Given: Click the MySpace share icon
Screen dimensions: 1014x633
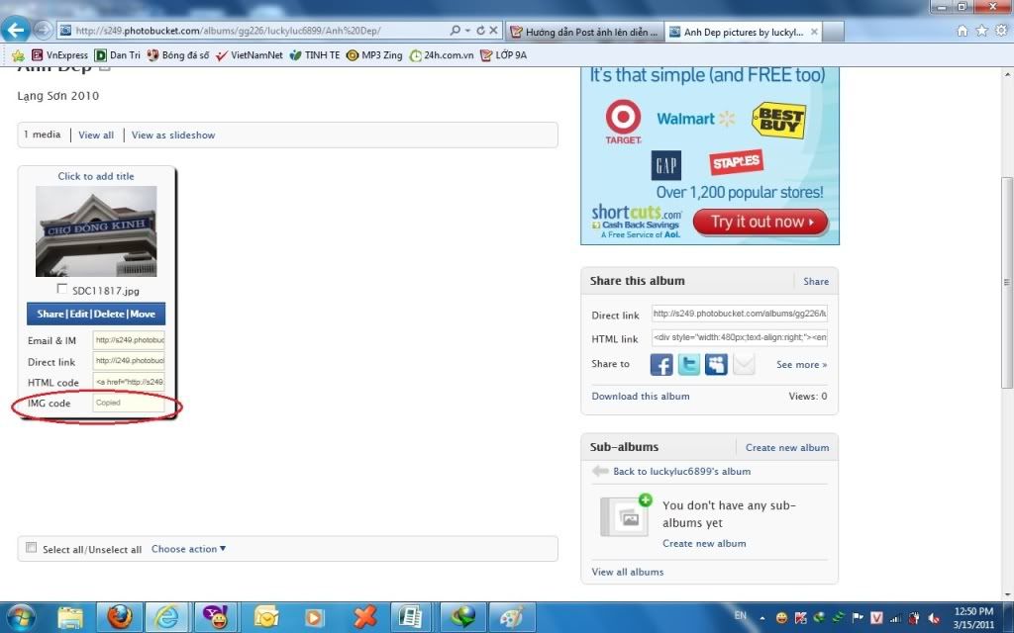Looking at the screenshot, I should pos(716,365).
